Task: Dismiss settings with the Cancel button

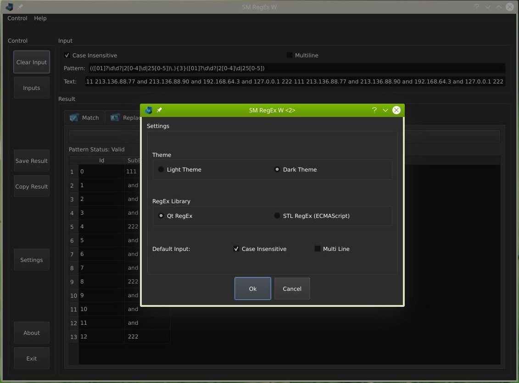Action: [x=292, y=289]
